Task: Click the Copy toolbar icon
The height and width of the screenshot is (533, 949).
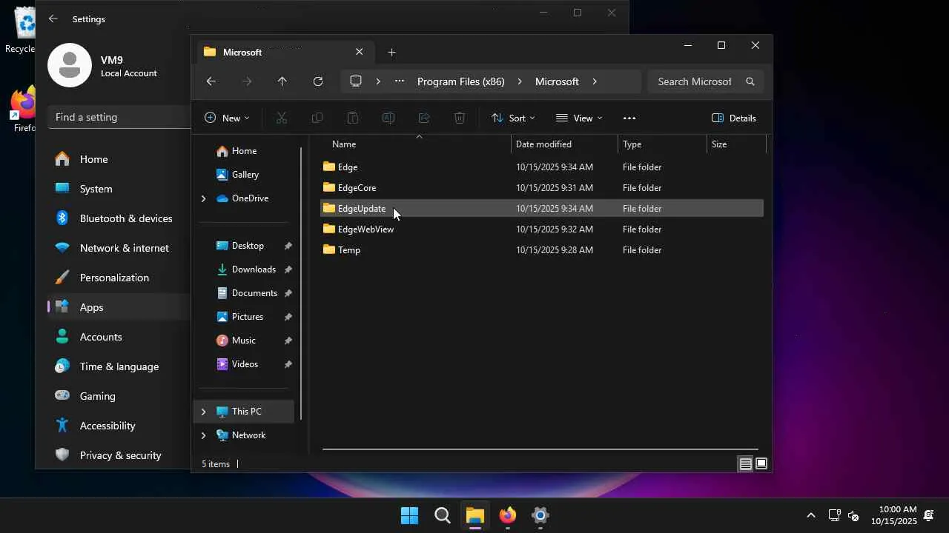Action: tap(317, 118)
